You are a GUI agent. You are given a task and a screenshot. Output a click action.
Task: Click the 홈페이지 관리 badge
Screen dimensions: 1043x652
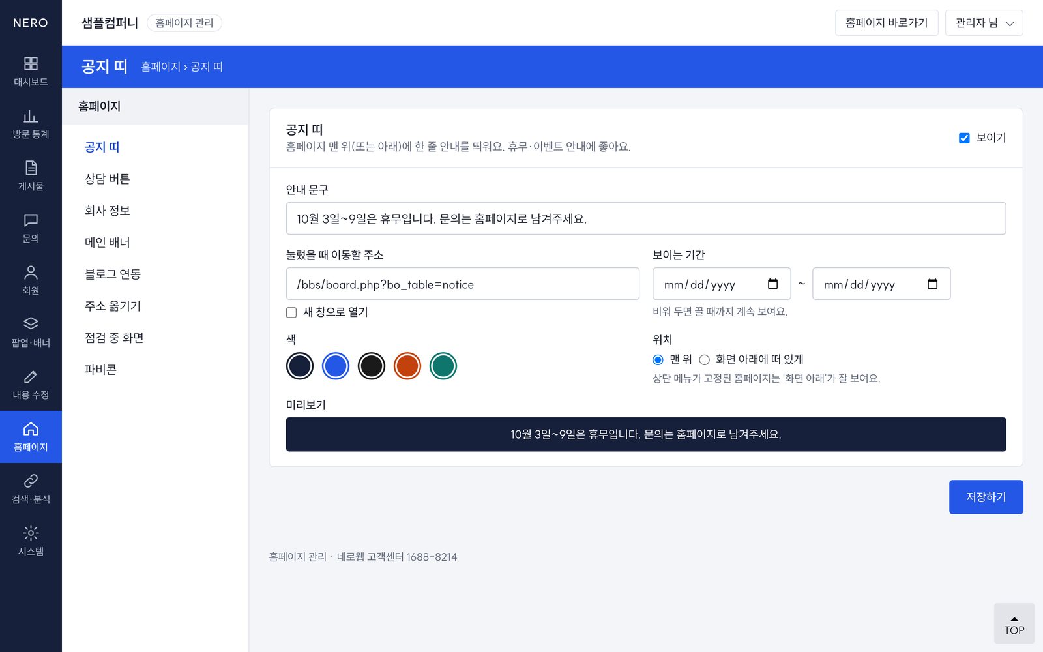pos(184,23)
